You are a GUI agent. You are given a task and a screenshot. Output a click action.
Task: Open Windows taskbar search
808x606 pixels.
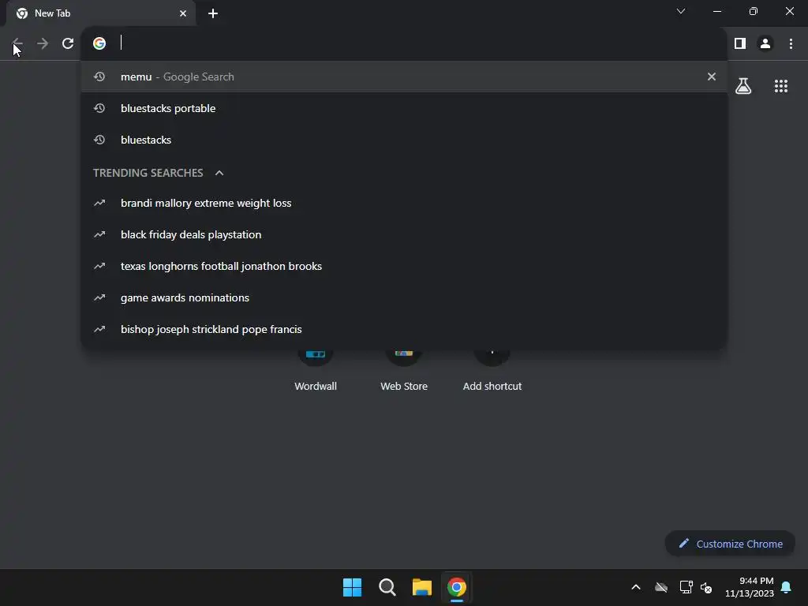tap(387, 587)
